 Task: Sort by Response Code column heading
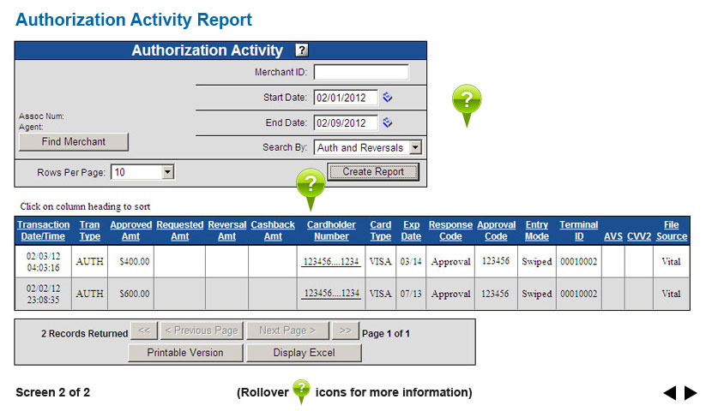[x=450, y=230]
